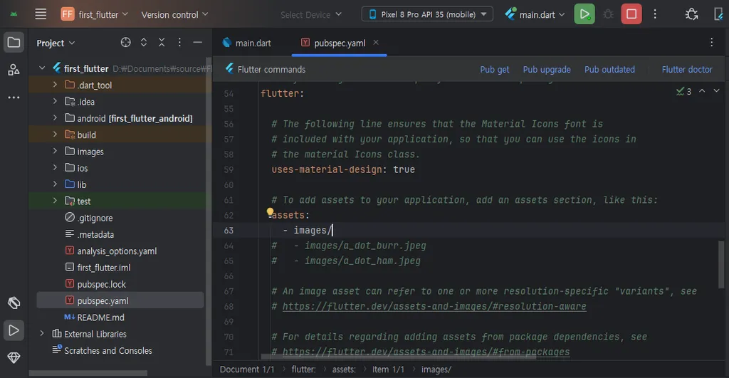Open the Select Device dropdown
Viewport: 729px width, 378px height.
tap(311, 14)
